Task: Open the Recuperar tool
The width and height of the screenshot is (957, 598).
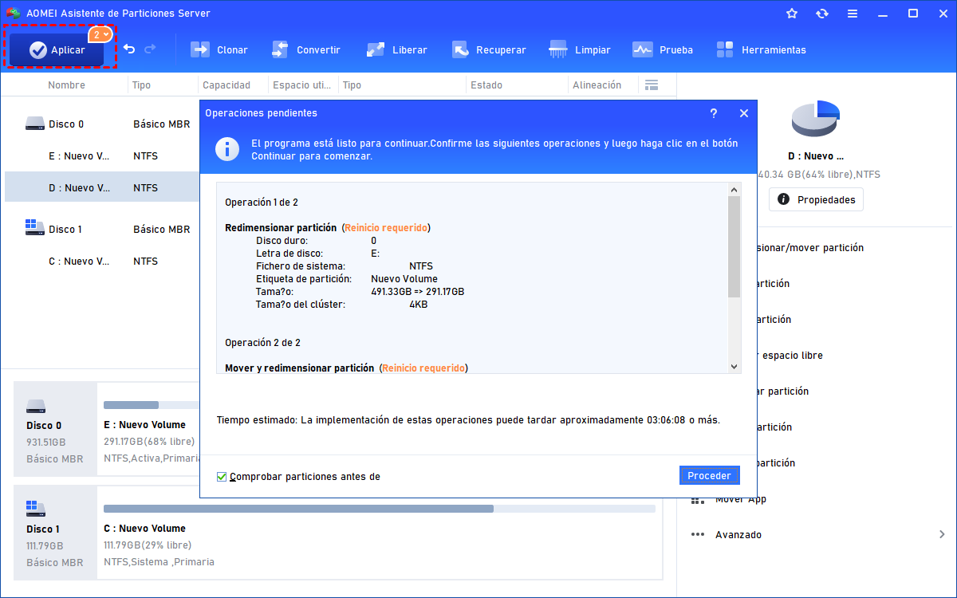Action: [489, 49]
